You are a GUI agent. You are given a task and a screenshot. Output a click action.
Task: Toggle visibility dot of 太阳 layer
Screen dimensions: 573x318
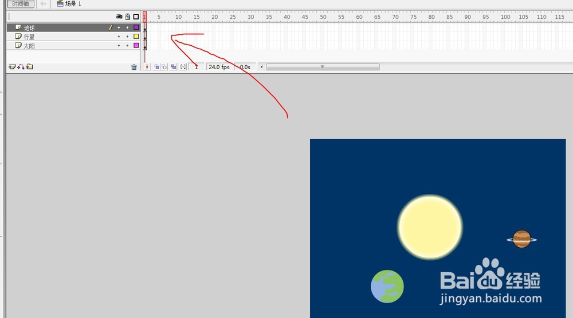click(119, 46)
